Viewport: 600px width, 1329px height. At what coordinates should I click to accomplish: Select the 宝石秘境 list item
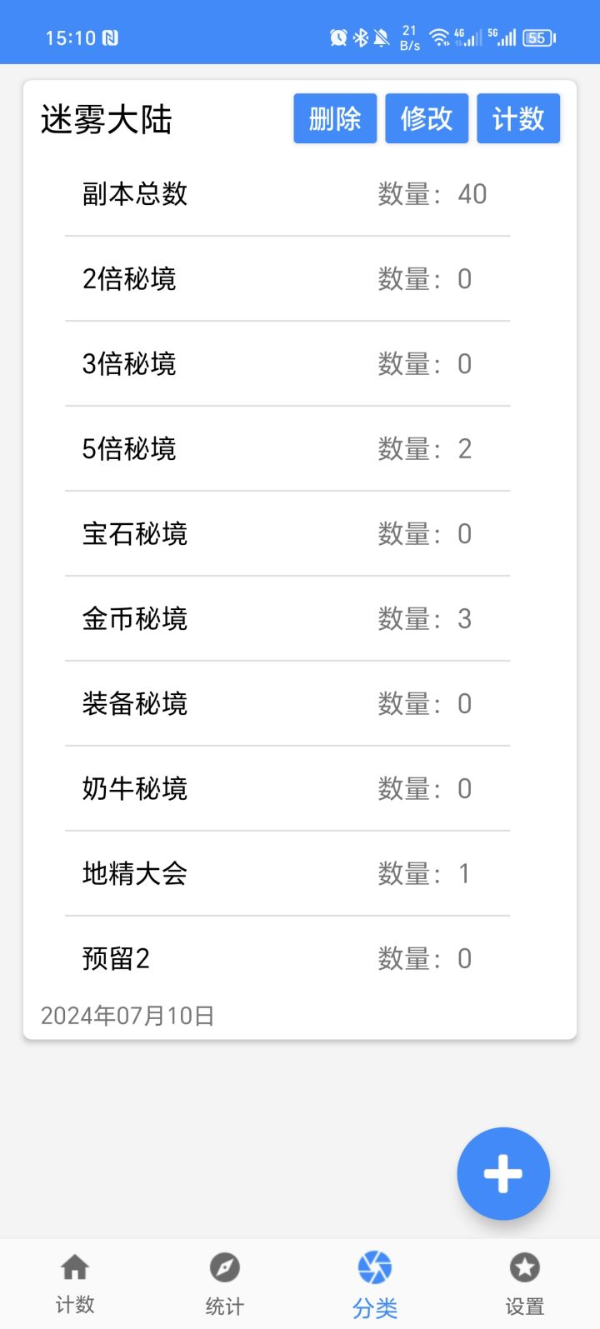coord(287,534)
